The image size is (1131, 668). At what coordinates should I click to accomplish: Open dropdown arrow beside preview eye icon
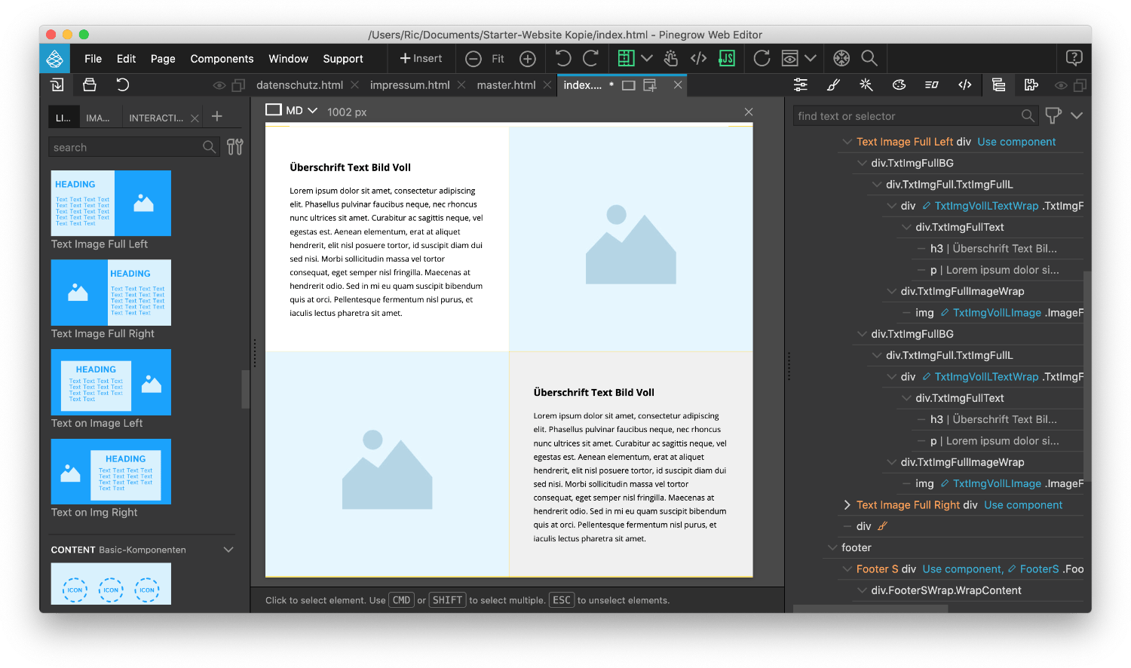[x=811, y=58]
